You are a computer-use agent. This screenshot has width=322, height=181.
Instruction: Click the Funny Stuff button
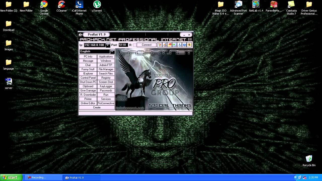tap(88, 69)
